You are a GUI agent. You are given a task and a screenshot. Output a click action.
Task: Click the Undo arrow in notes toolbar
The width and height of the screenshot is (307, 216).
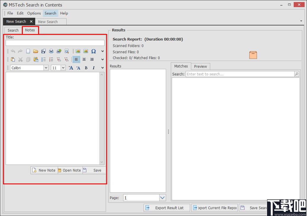coord(13,51)
